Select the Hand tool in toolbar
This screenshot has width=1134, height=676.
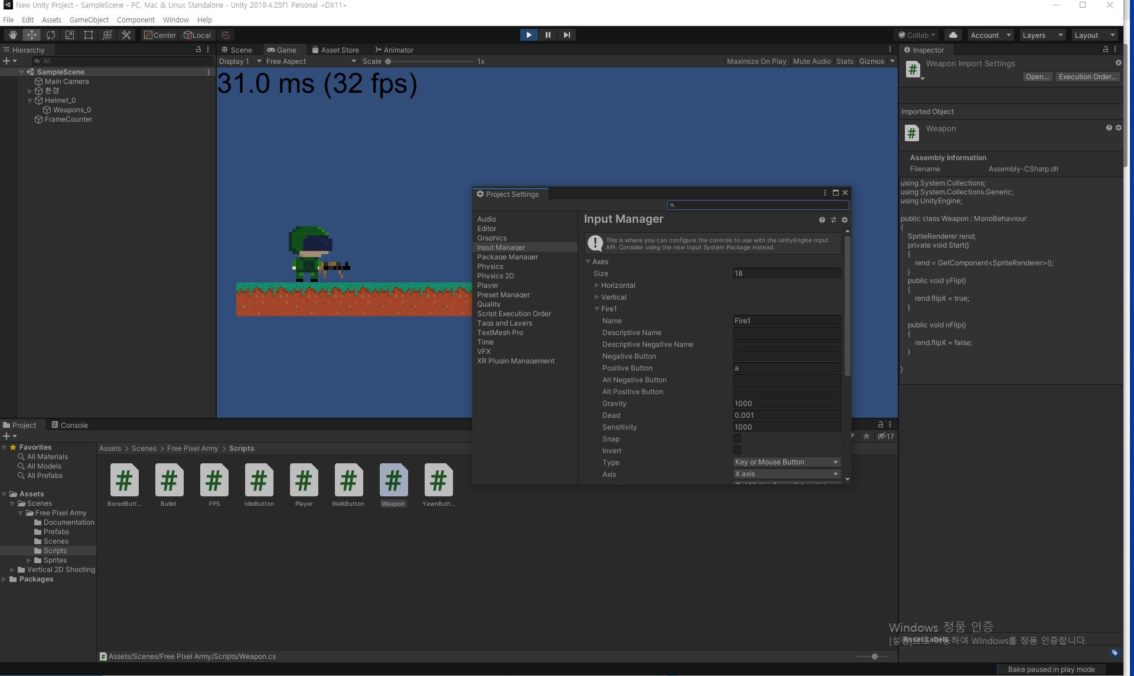[12, 35]
